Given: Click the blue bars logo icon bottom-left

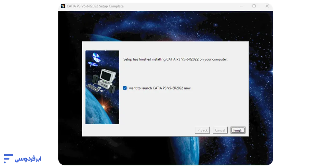Looking at the screenshot, I should (x=8, y=158).
